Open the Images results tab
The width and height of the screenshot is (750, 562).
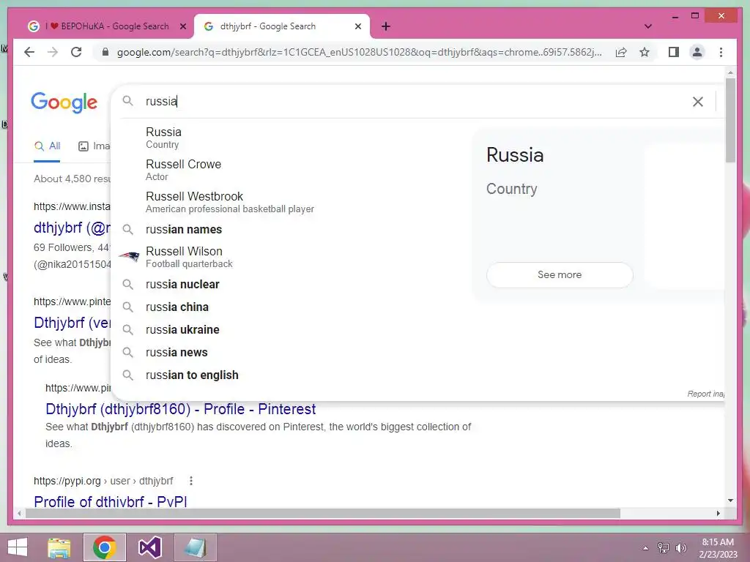[x=94, y=146]
